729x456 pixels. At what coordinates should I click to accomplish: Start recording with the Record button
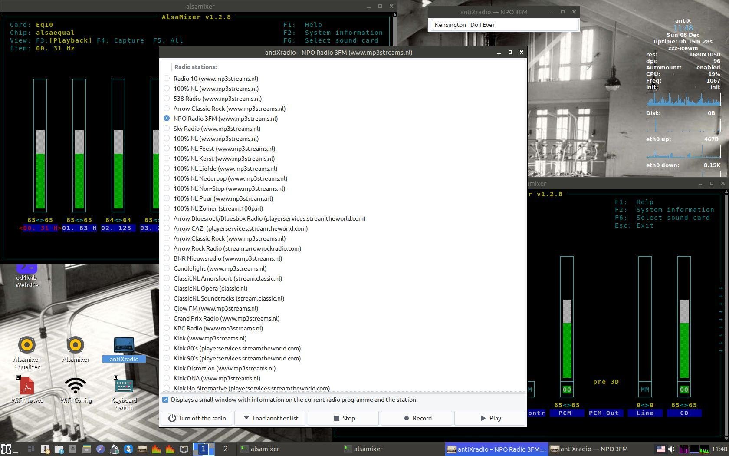[x=417, y=418]
